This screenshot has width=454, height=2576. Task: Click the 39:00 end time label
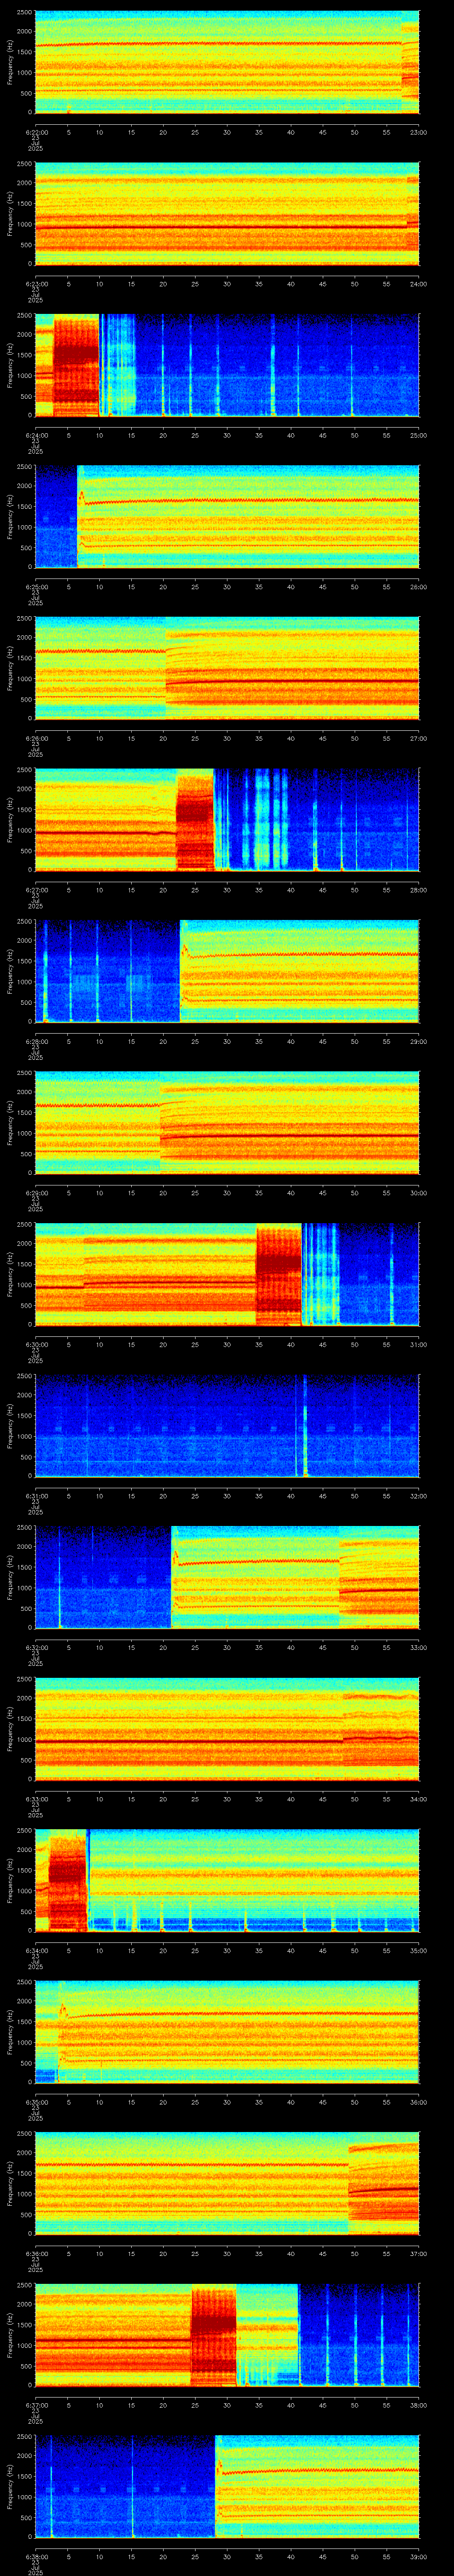coord(418,2557)
